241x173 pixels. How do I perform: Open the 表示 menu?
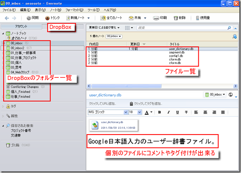pyautogui.click(x=40, y=10)
